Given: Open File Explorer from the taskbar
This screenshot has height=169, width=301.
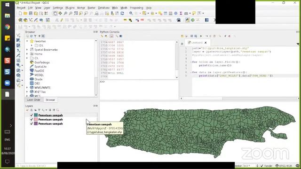Looking at the screenshot, I should click(x=8, y=15).
